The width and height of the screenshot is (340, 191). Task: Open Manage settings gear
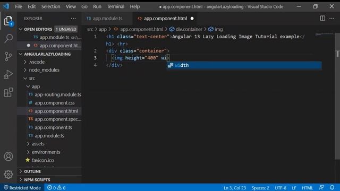click(x=8, y=174)
